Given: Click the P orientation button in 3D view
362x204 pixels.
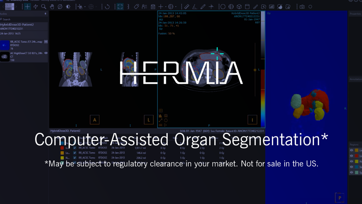Looking at the screenshot, I should point(340,198).
